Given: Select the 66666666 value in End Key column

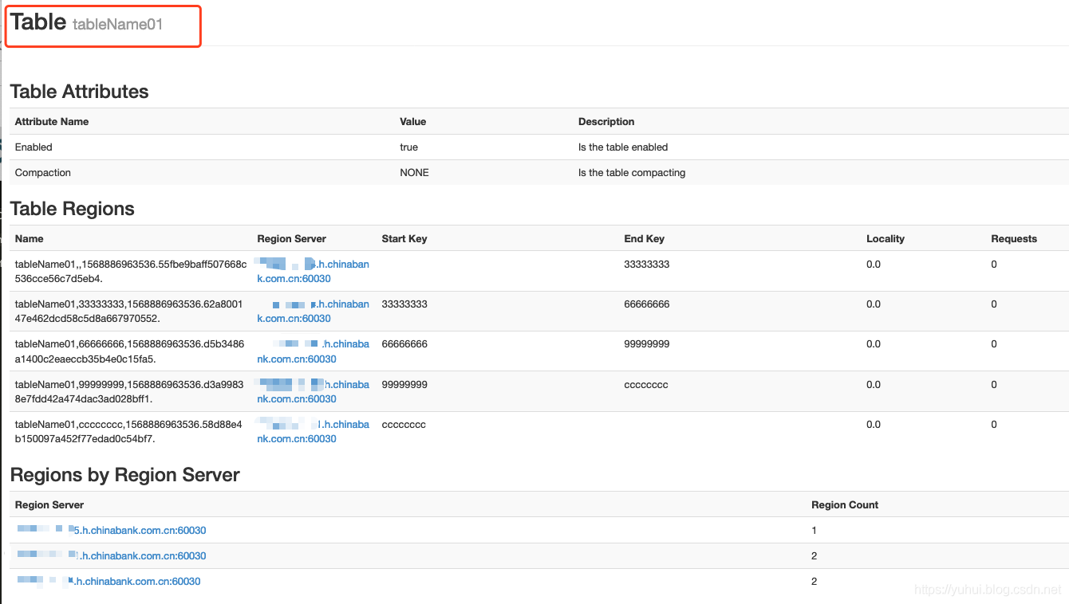Looking at the screenshot, I should (647, 304).
